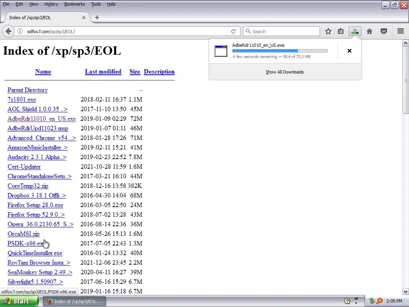Bookmark this page with the star icon
This screenshot has width=409, height=307.
pos(328,31)
